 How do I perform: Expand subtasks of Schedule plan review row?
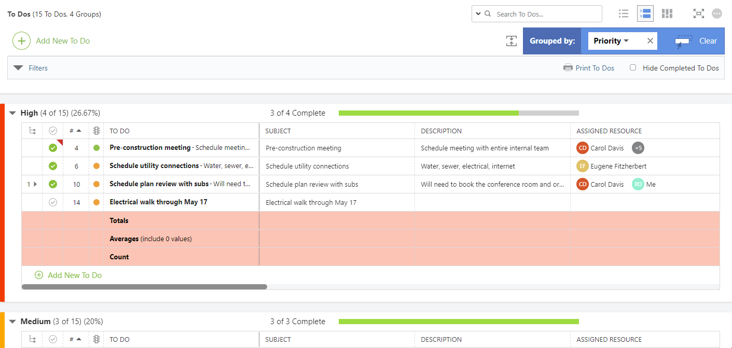[x=35, y=184]
